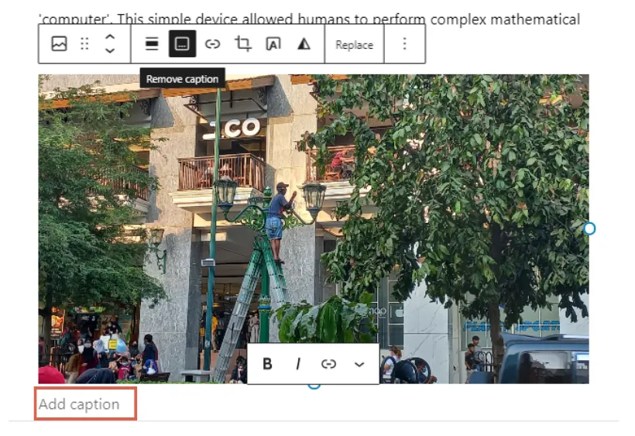
Task: Toggle Italic in the caption toolbar
Action: (x=298, y=364)
